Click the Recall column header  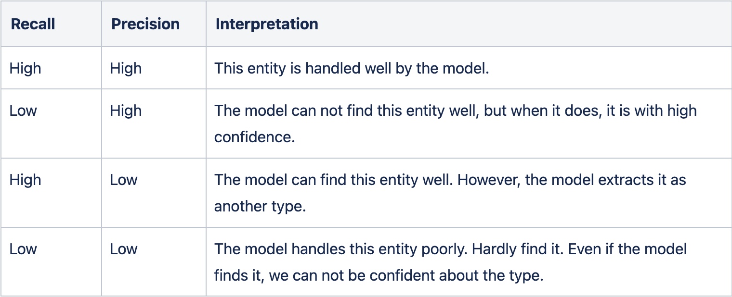click(x=33, y=24)
